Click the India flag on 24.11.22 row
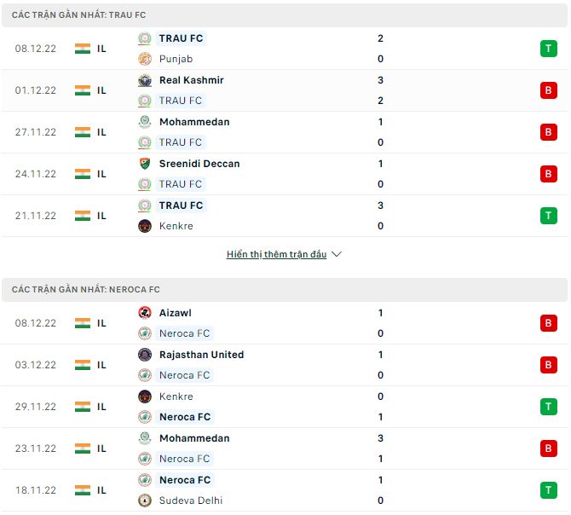 83,174
